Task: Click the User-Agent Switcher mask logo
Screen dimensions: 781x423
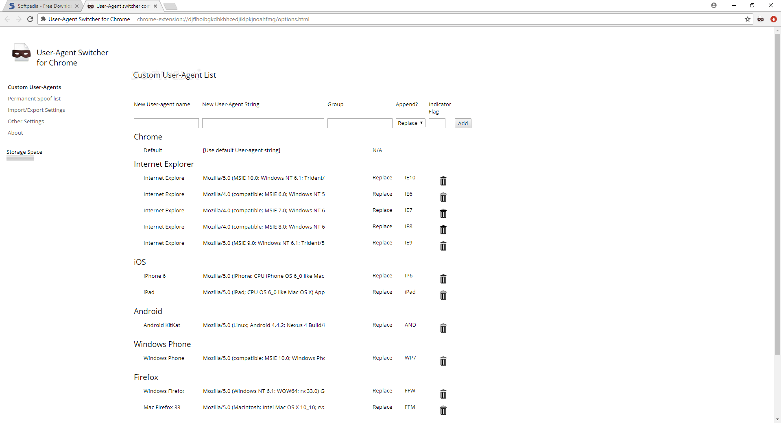Action: click(21, 52)
